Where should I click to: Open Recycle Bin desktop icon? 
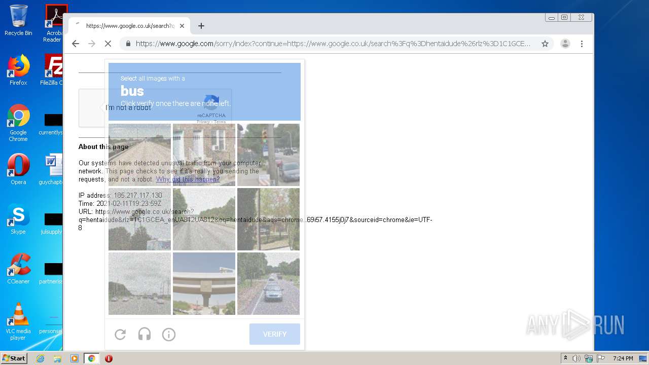point(18,20)
